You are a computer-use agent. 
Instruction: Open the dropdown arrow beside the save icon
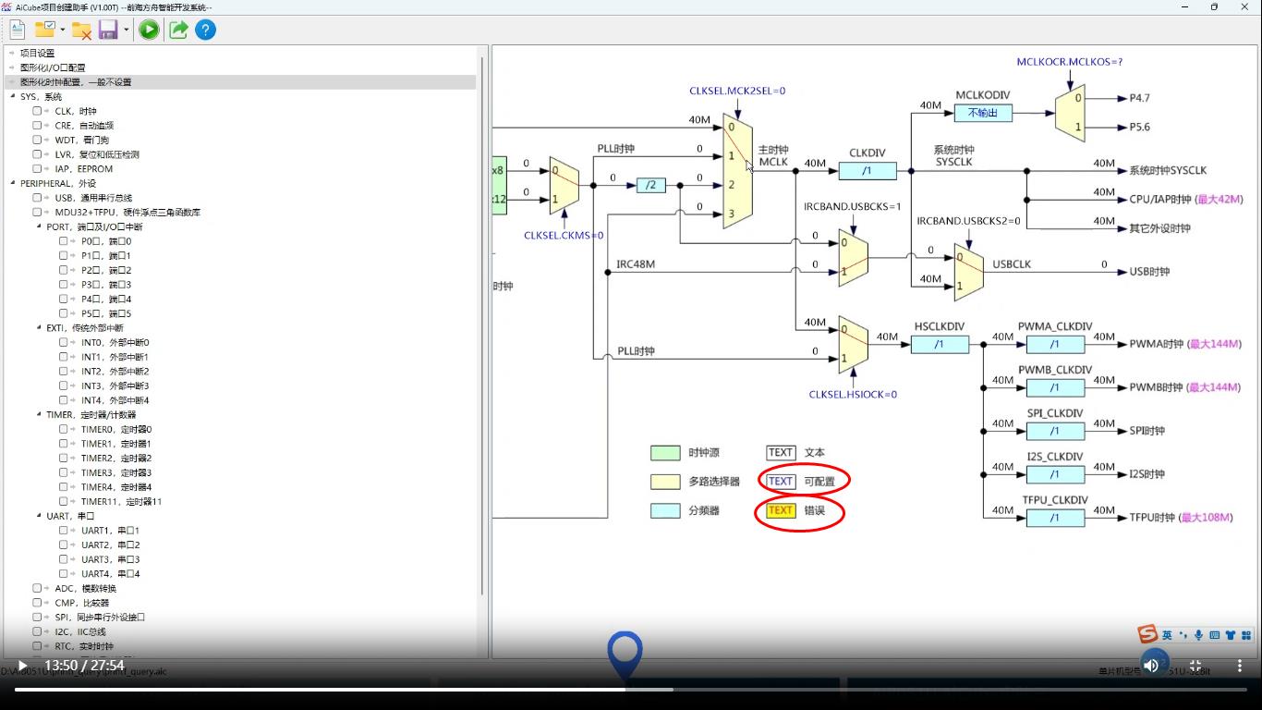pyautogui.click(x=126, y=30)
